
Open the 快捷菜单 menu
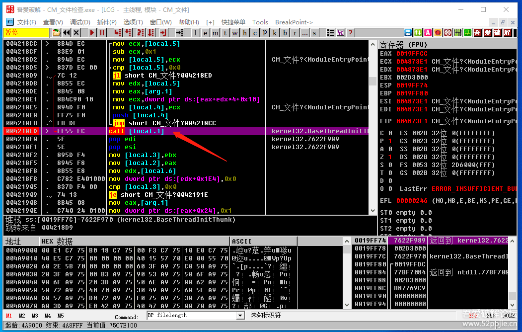click(233, 22)
